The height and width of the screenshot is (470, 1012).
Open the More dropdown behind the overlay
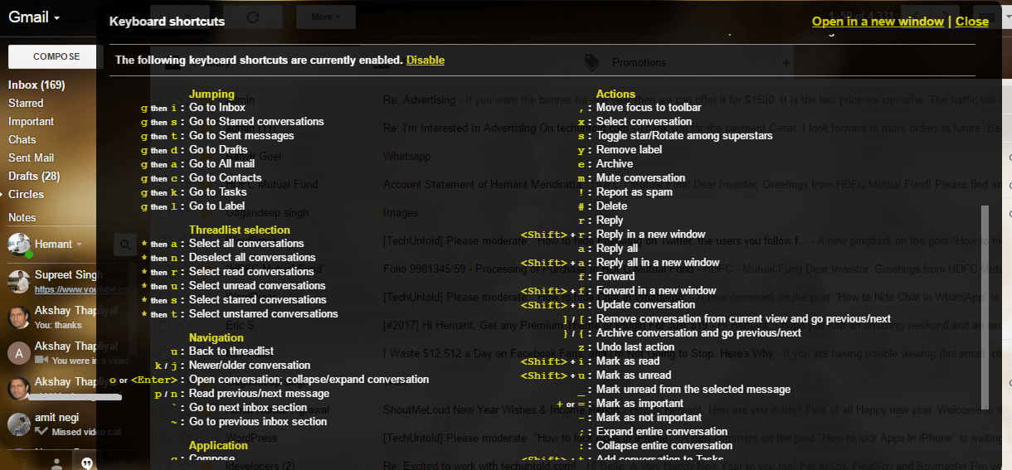[x=326, y=17]
